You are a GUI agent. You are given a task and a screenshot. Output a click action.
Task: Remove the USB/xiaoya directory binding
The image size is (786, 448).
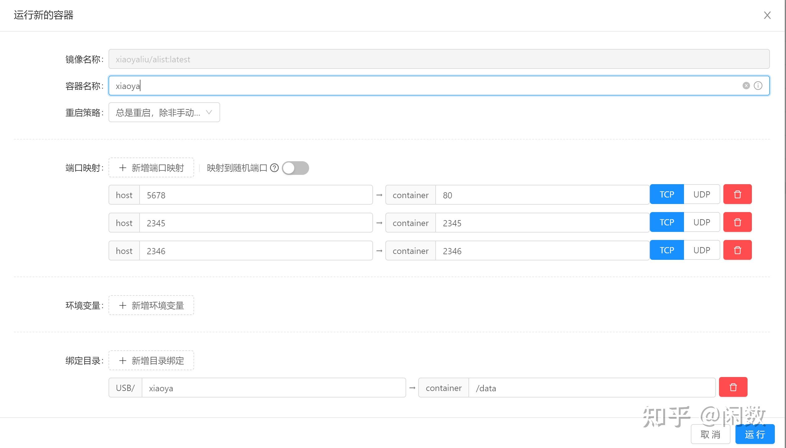pos(733,387)
